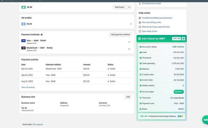Click the Timezone location icon
Viewport: 208px width, 128px height.
click(140, 98)
